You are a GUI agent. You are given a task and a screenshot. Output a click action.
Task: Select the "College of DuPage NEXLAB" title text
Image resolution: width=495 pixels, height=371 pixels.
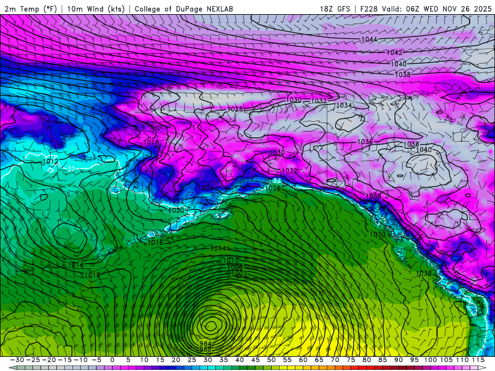point(184,9)
